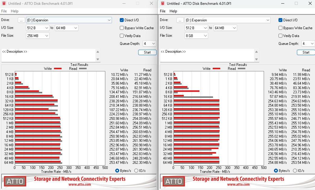The image size is (315, 190).
Task: Minimize the right ATTO window
Action: pyautogui.click(x=283, y=3)
